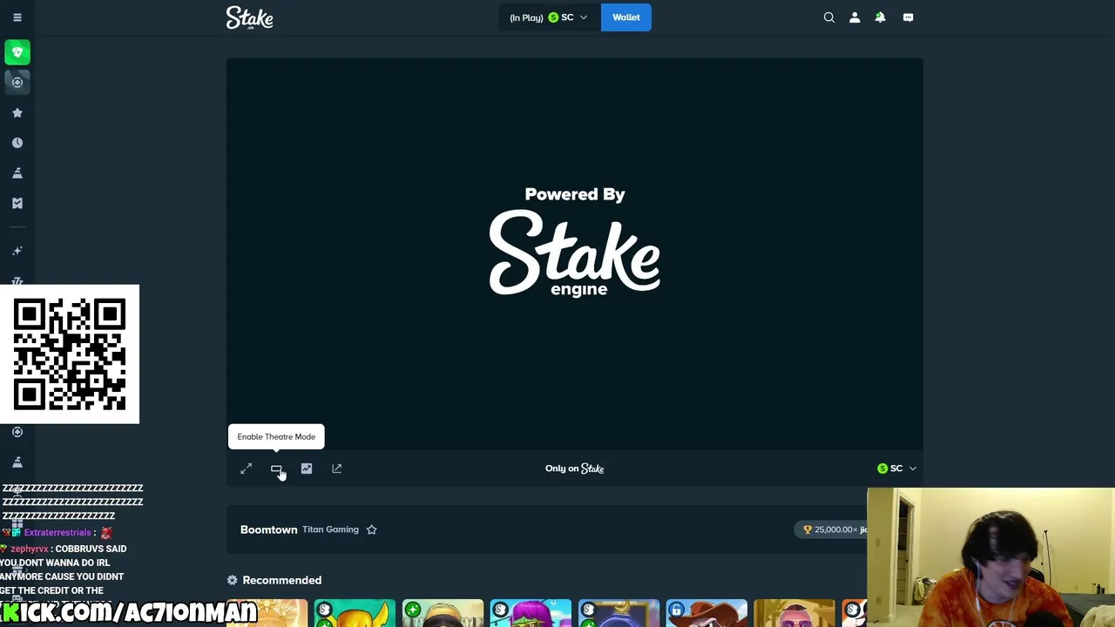Open the SC balance currency dropdown
The width and height of the screenshot is (1115, 627).
click(549, 17)
